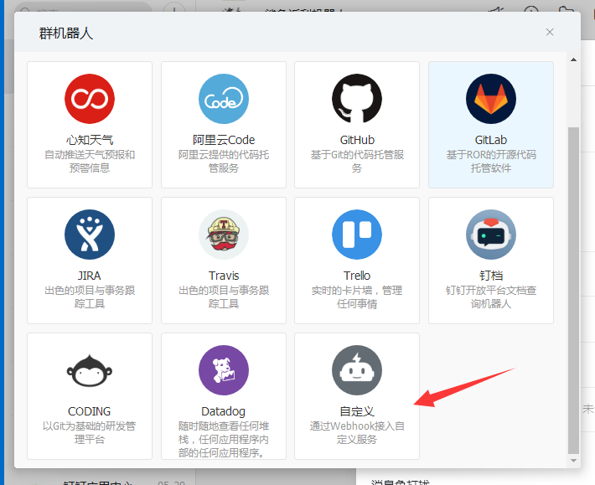Select the CODING monkey icon
Image resolution: width=595 pixels, height=485 pixels.
(x=90, y=370)
